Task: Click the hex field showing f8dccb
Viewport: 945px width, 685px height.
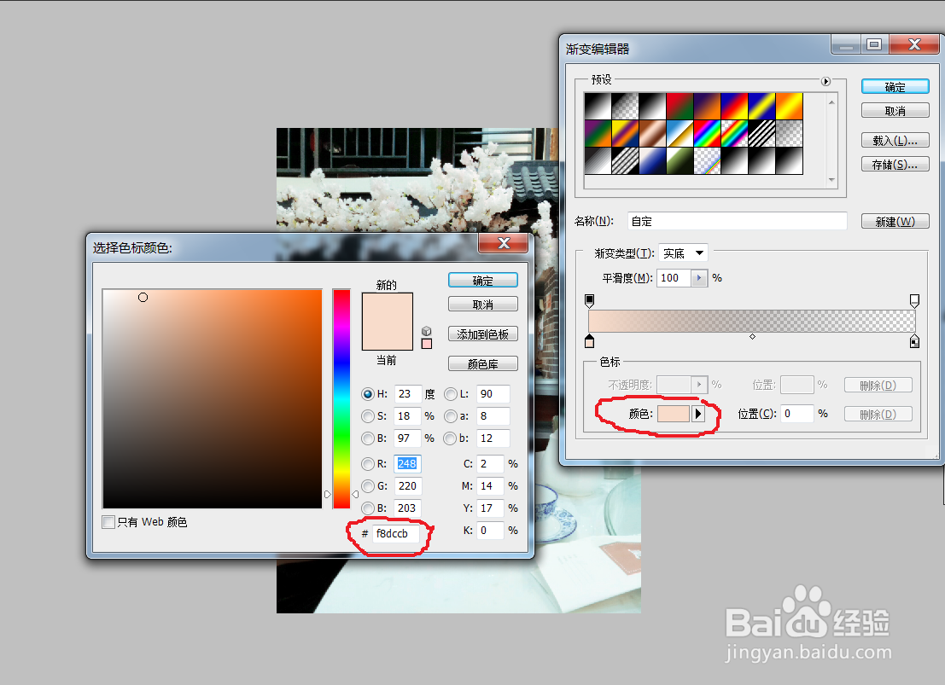Action: coord(395,534)
